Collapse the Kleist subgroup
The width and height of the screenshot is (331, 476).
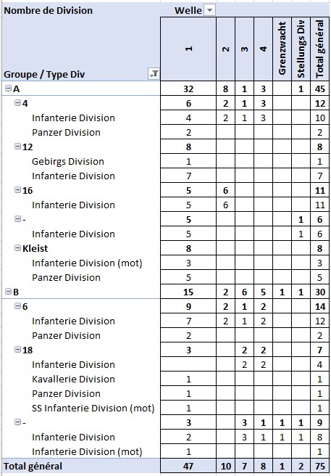click(x=18, y=248)
